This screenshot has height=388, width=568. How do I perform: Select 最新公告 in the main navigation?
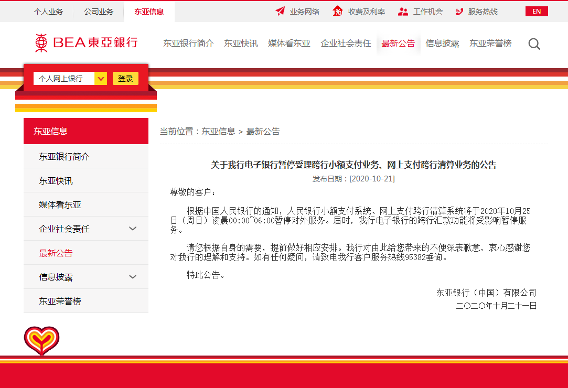point(398,44)
